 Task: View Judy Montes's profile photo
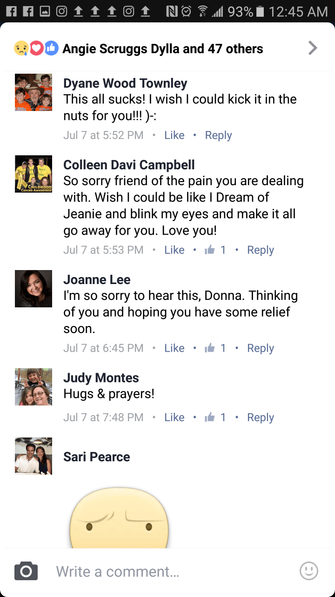pyautogui.click(x=33, y=387)
